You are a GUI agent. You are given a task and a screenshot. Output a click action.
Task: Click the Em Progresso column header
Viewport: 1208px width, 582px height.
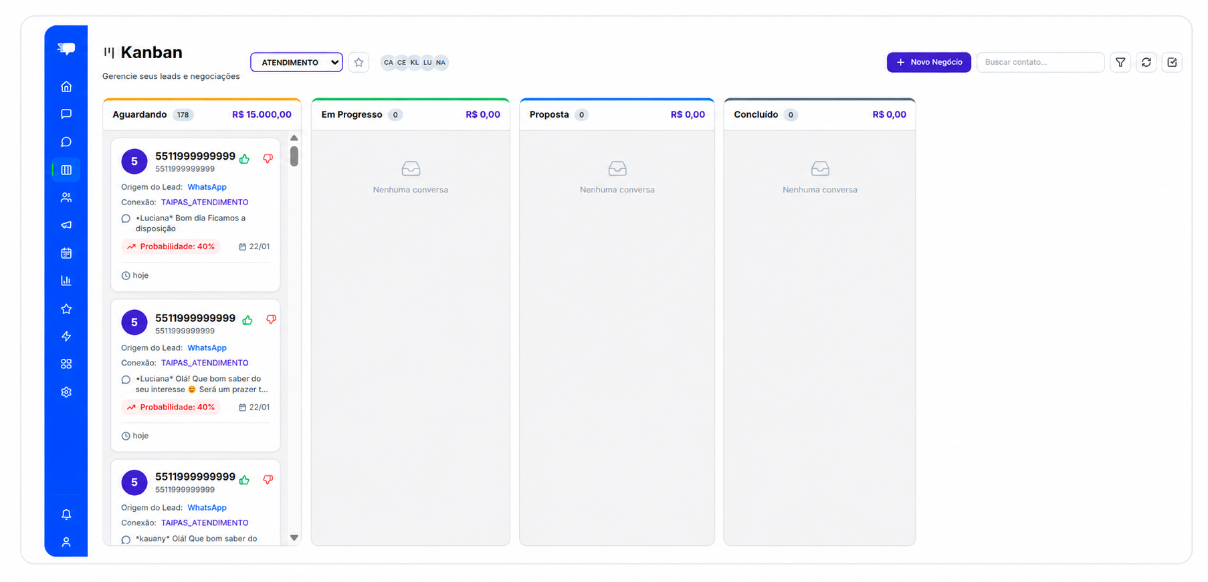(x=411, y=115)
